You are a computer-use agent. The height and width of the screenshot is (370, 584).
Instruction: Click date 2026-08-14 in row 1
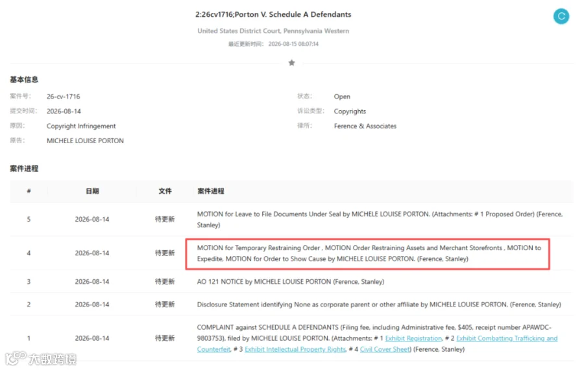click(92, 338)
